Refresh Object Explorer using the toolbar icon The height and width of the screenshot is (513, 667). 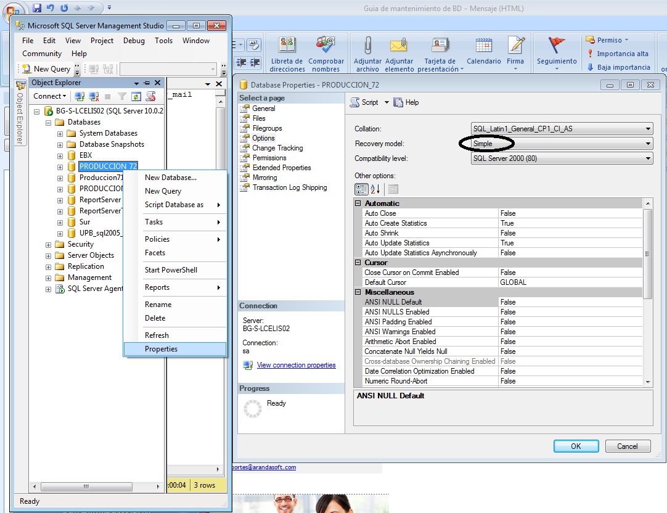click(x=136, y=97)
